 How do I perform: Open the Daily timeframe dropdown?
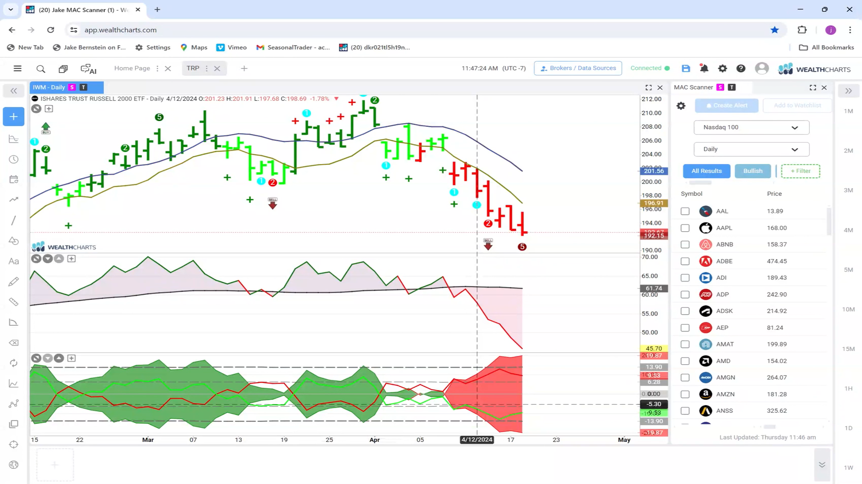pos(751,149)
